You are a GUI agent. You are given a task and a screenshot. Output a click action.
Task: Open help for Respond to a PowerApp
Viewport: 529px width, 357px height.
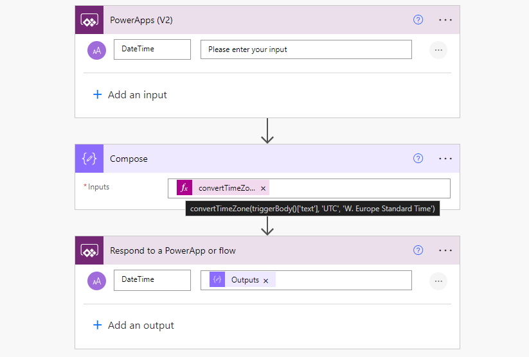pyautogui.click(x=418, y=250)
